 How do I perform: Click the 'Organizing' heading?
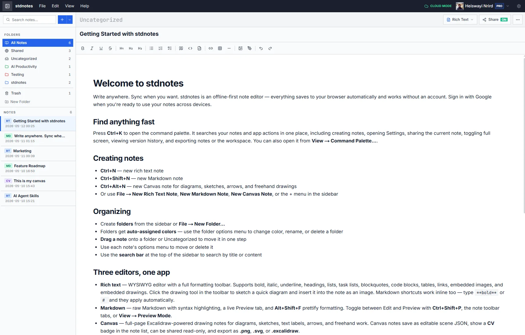point(112,212)
